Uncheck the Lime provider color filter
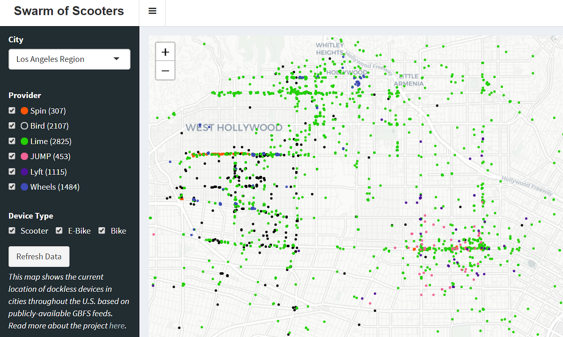This screenshot has width=563, height=337. point(12,141)
